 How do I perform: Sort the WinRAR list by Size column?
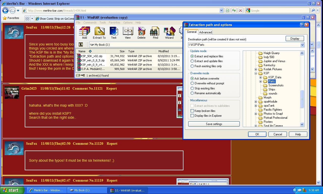[116, 51]
